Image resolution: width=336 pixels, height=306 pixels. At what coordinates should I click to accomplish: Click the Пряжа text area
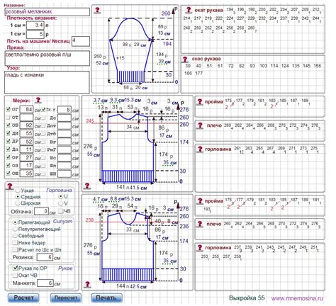pos(47,58)
